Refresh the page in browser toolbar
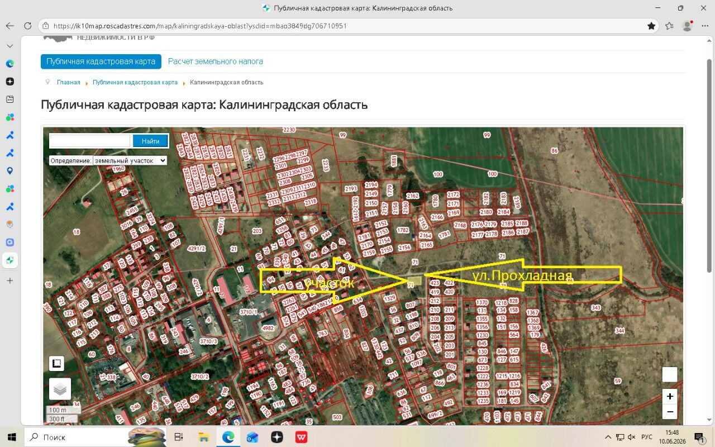 click(27, 26)
